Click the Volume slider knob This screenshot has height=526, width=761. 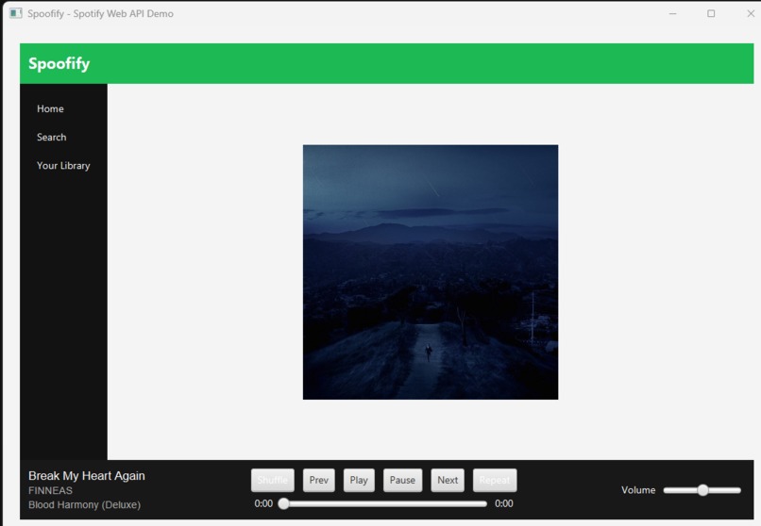702,490
